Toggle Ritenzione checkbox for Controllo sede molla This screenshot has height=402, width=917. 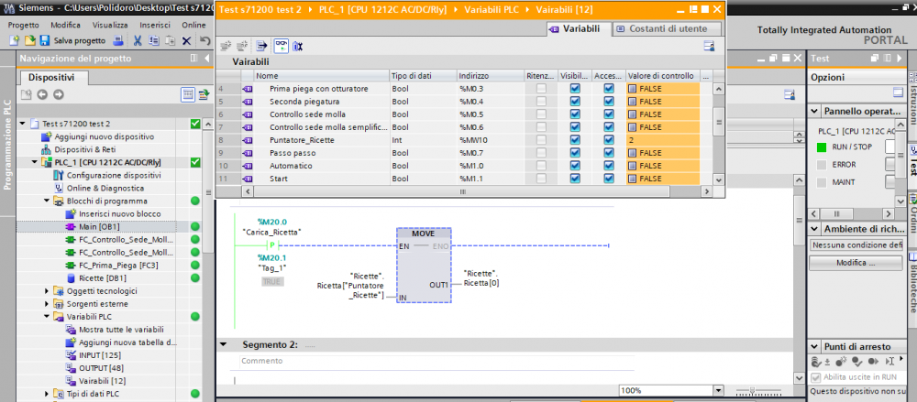tap(542, 114)
